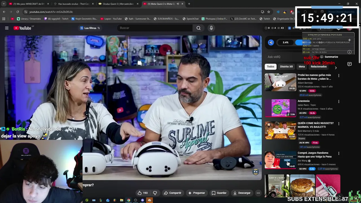Reload the current page

click(17, 12)
